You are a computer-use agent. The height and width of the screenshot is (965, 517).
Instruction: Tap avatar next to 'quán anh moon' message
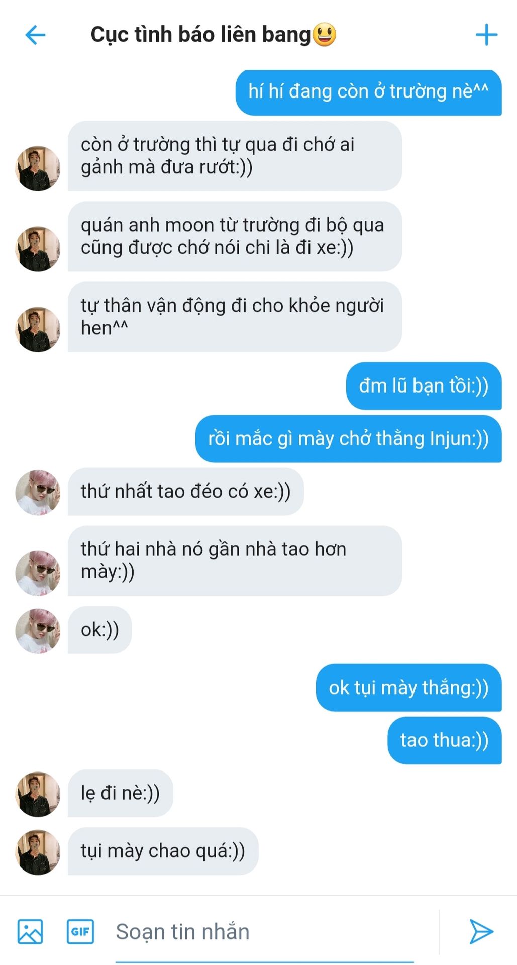click(x=38, y=249)
